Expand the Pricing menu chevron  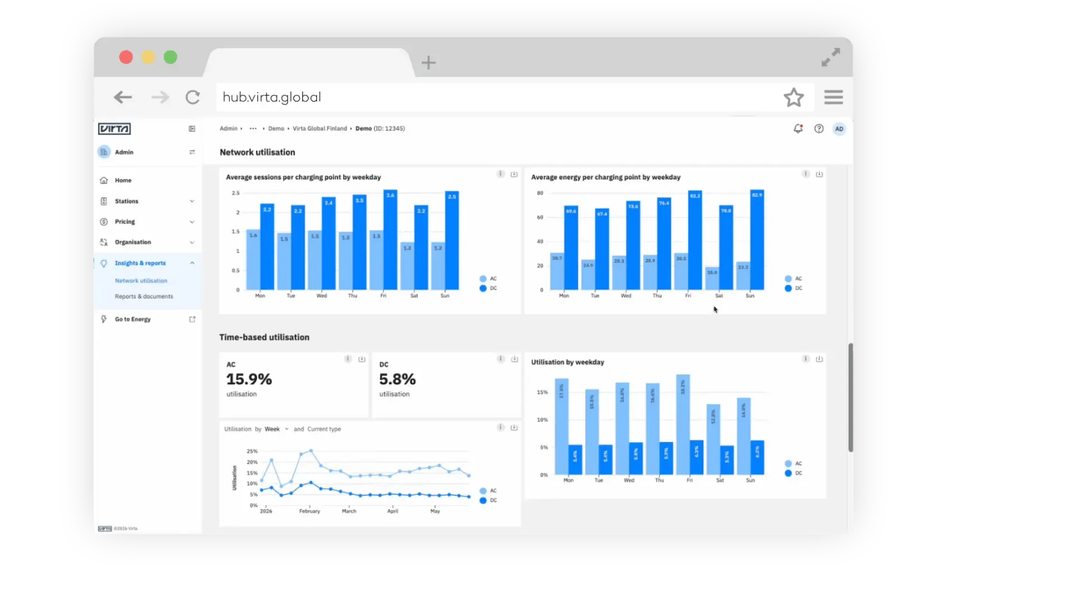point(192,222)
